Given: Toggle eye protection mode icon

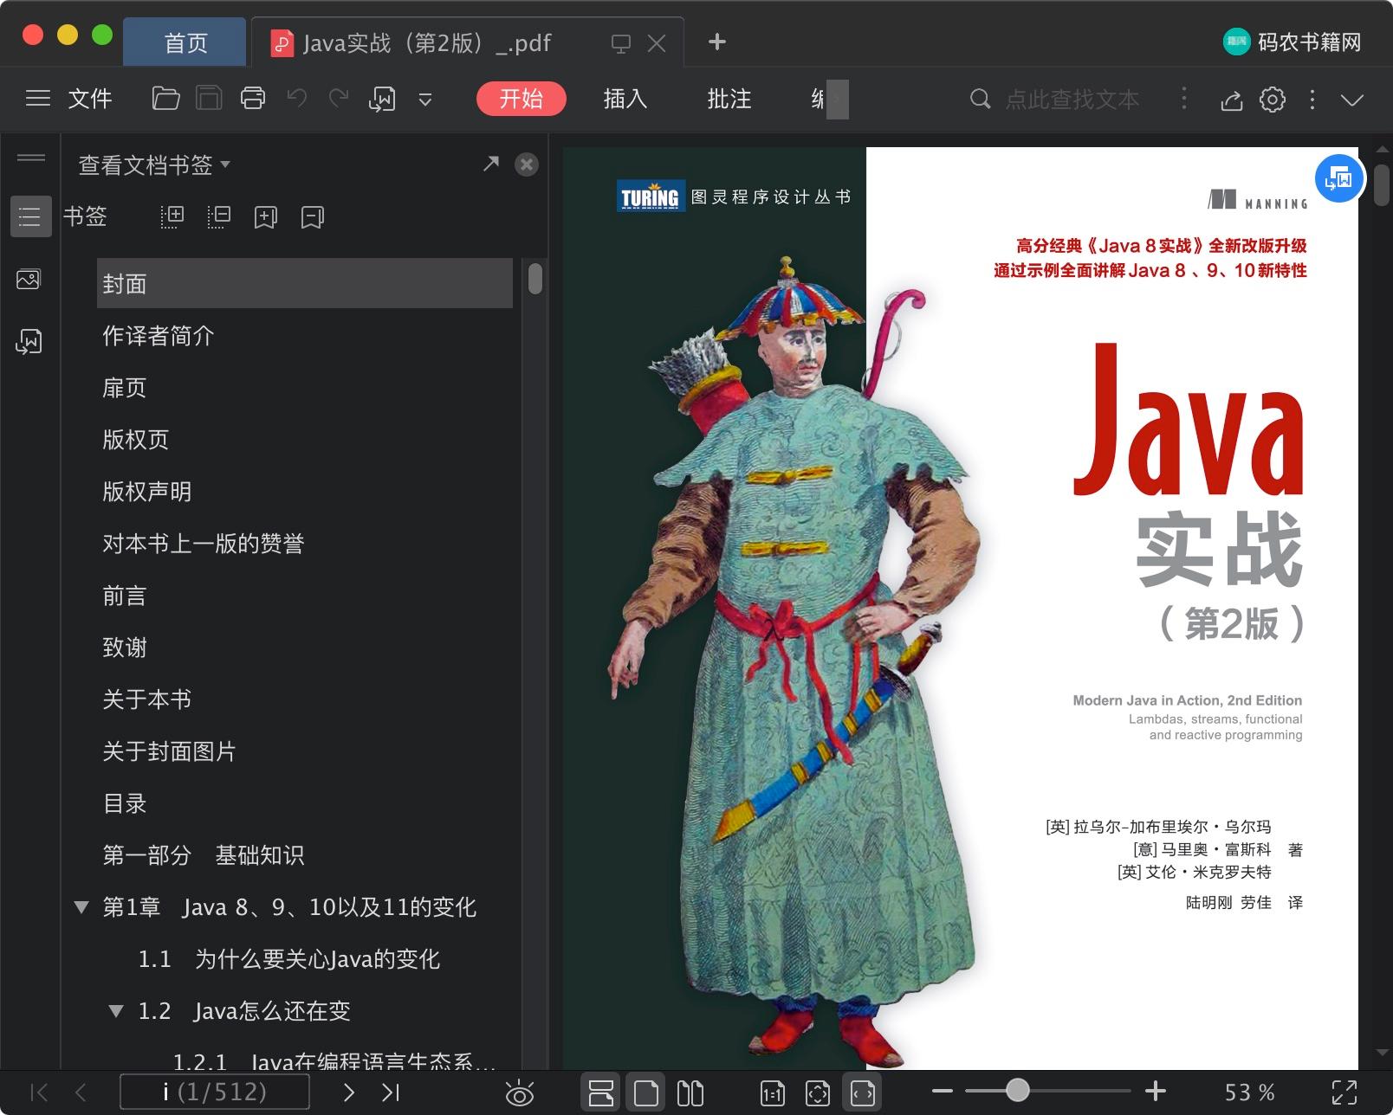Looking at the screenshot, I should [519, 1093].
